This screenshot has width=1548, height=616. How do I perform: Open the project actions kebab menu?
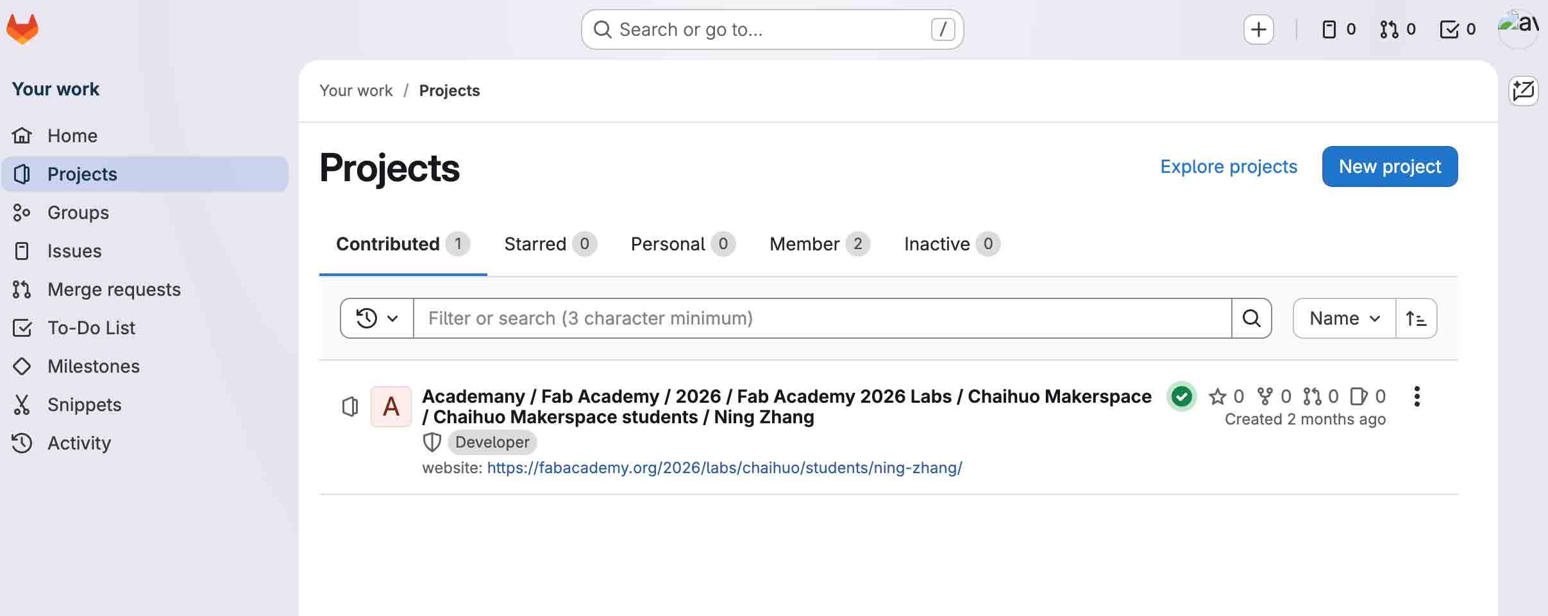(x=1417, y=397)
